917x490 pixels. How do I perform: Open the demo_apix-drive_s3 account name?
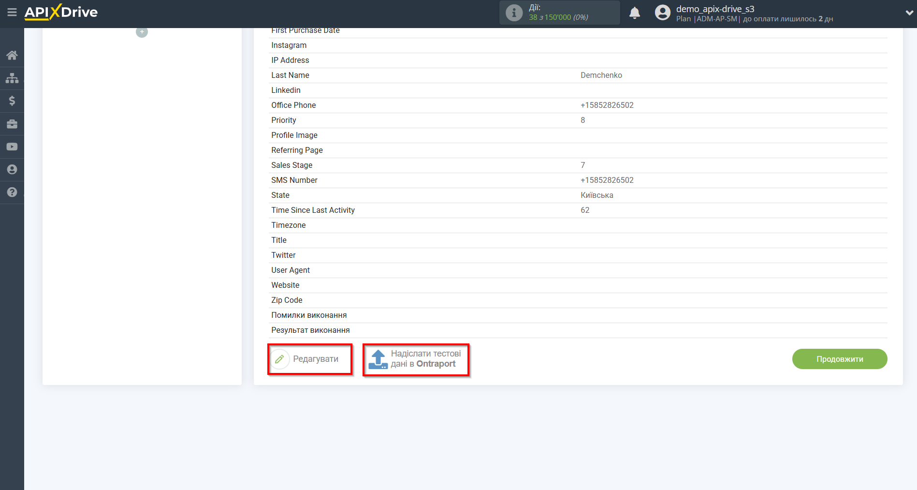click(x=715, y=9)
